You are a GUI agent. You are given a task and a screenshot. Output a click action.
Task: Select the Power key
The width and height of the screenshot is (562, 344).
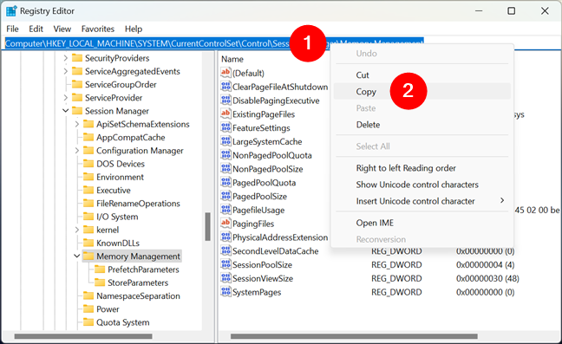point(108,309)
